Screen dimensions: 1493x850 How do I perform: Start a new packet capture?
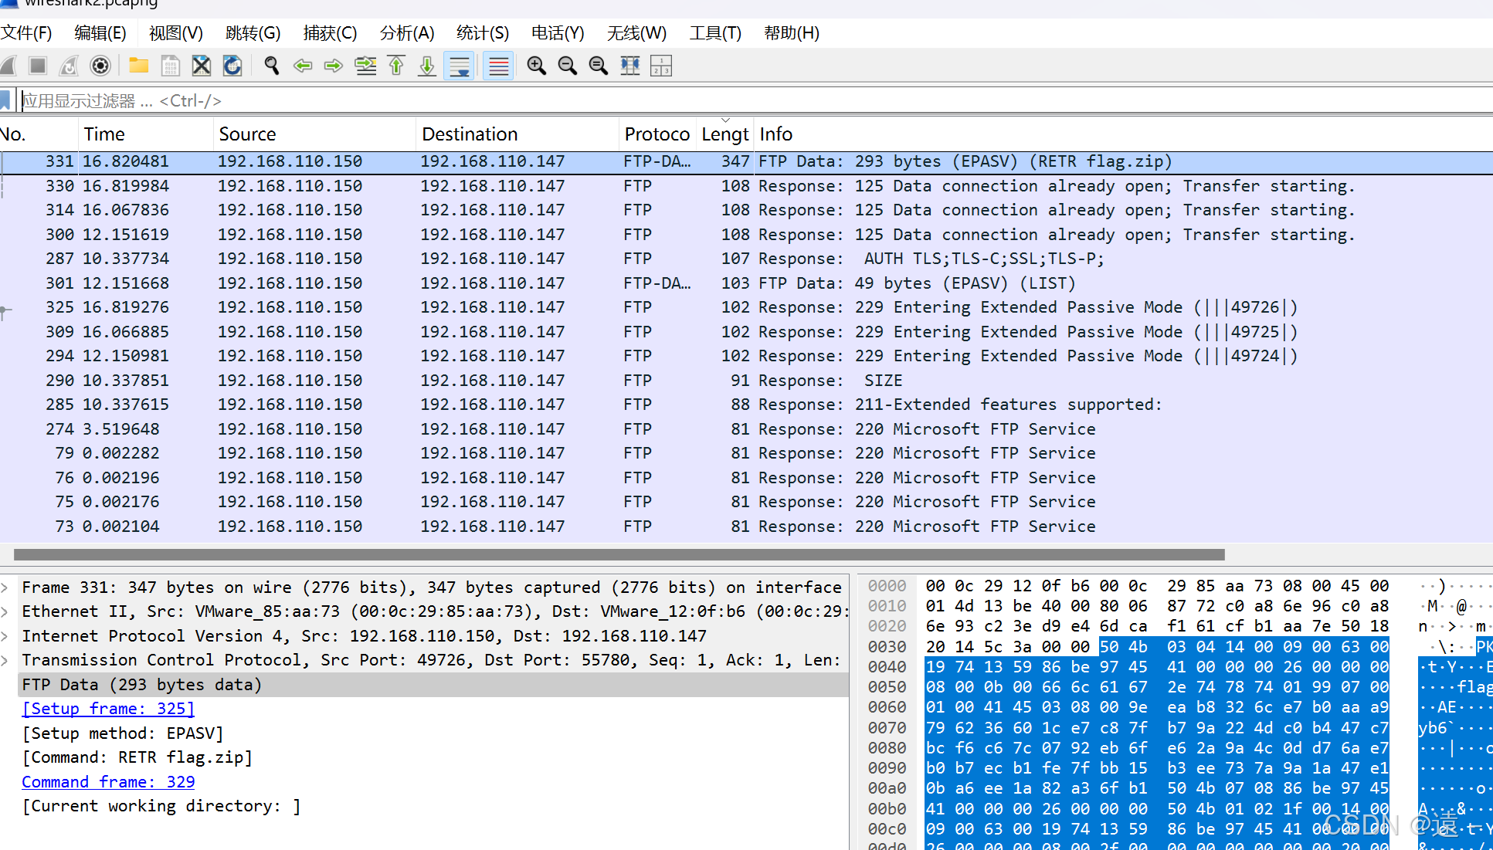tap(9, 66)
